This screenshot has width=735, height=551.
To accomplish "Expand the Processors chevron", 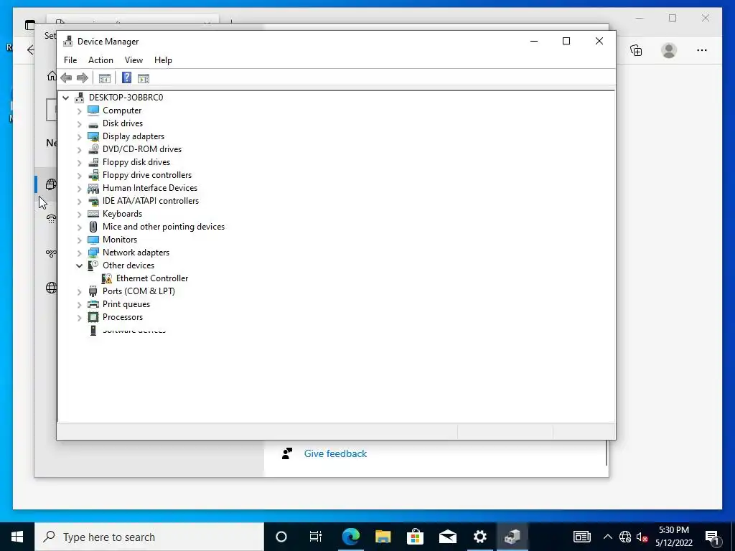I will (x=79, y=317).
